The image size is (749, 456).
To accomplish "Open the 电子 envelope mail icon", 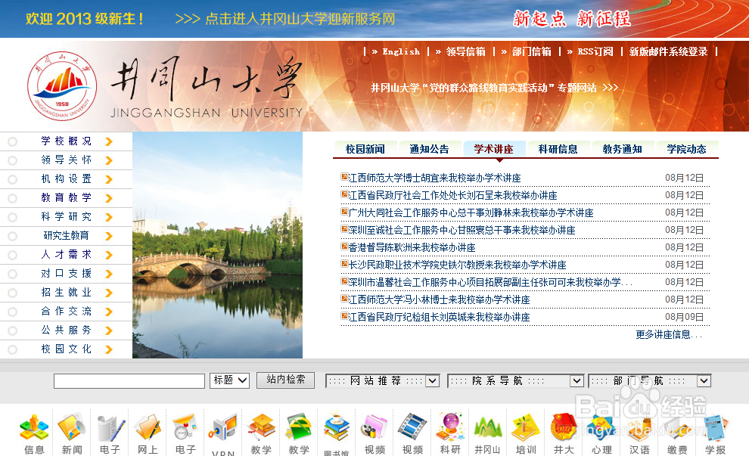I will 185,427.
